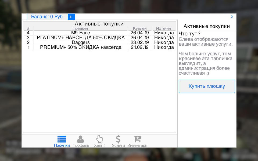Select PREMIUM+ 50% СКИДКА навсегда row

80,47
